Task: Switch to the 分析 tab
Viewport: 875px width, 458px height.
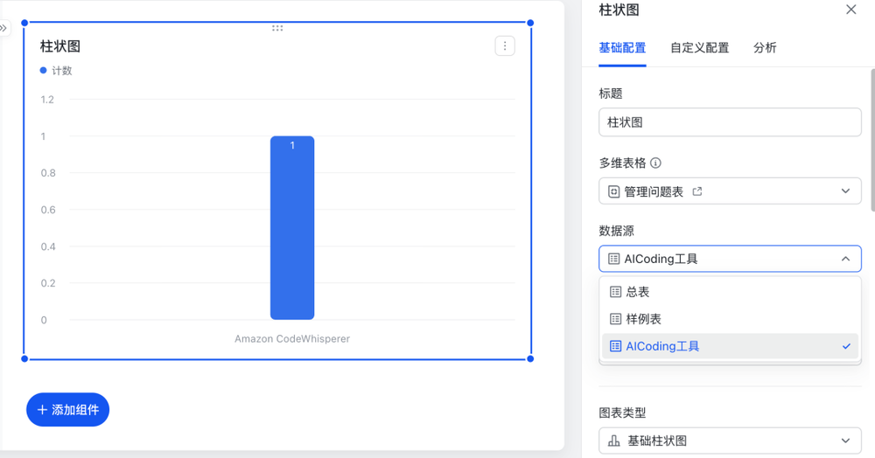Action: tap(764, 48)
